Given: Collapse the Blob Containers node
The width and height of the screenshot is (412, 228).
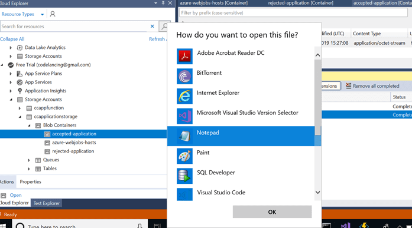Looking at the screenshot, I should 29,125.
